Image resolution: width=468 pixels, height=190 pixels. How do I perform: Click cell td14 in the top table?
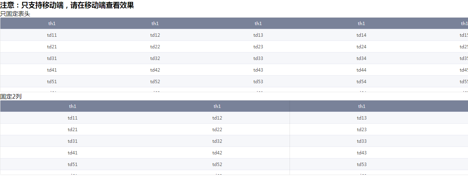point(361,35)
